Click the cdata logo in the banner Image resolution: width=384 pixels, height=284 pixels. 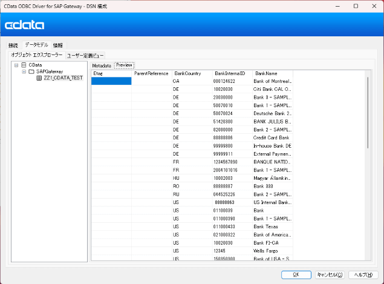click(24, 25)
